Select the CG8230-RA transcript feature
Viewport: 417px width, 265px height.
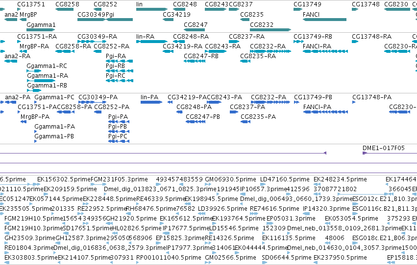(x=397, y=51)
